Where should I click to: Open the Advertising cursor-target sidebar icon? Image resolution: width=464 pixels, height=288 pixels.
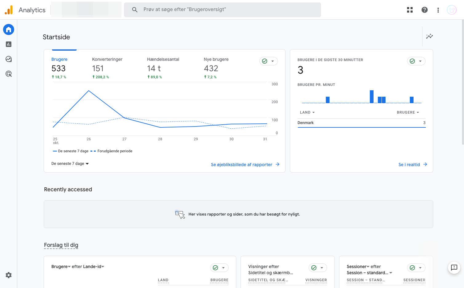[x=9, y=74]
